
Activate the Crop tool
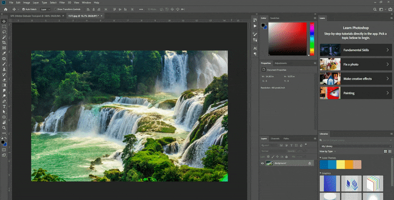click(x=4, y=42)
